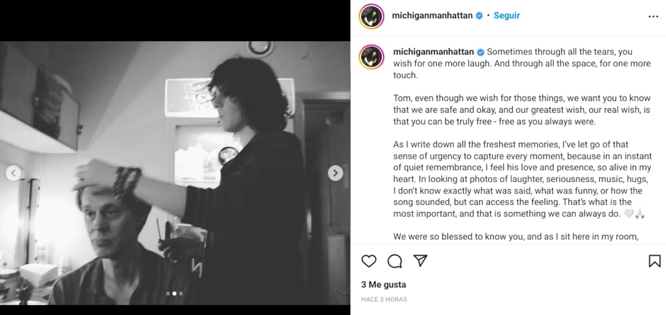Viewport: 666px width, 315px height.
Task: Go to the next photo in carousel
Action: 335,173
